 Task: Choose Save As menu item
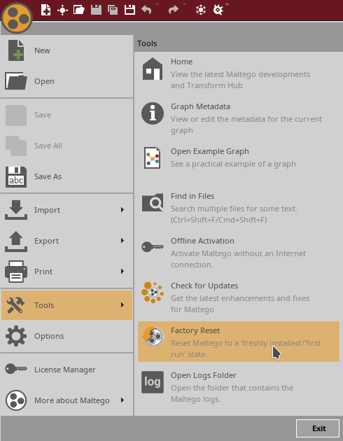[x=67, y=176]
